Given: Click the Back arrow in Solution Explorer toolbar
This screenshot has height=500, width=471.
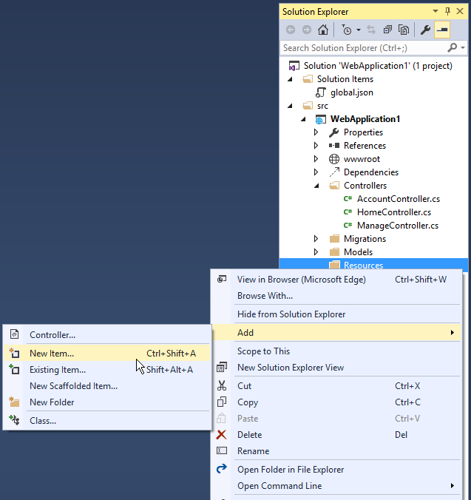Looking at the screenshot, I should click(291, 30).
